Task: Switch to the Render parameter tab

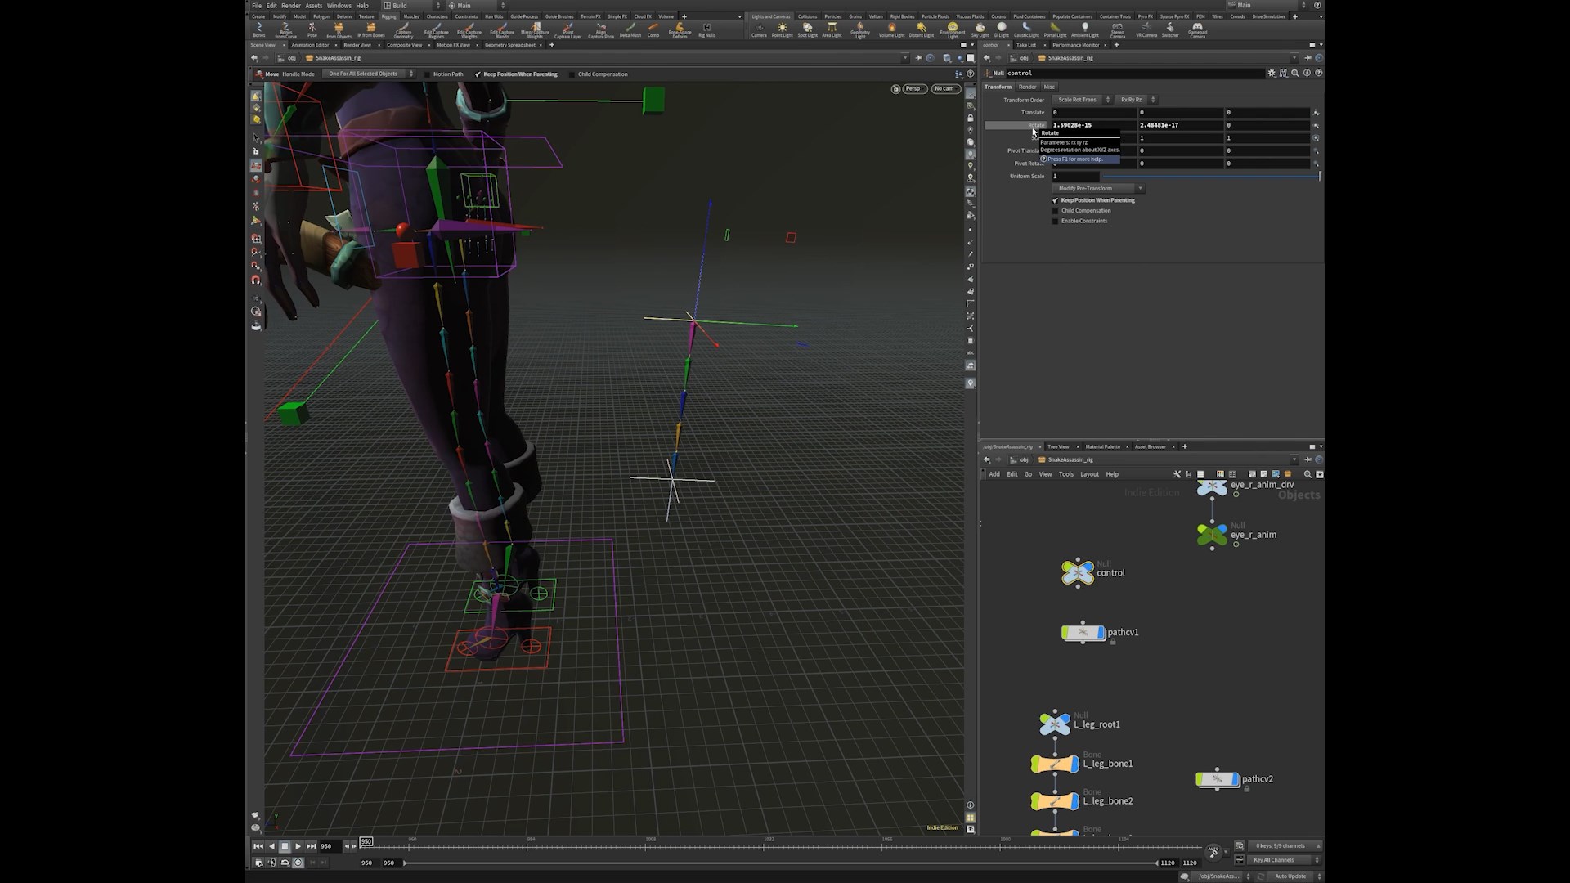Action: coord(1027,87)
